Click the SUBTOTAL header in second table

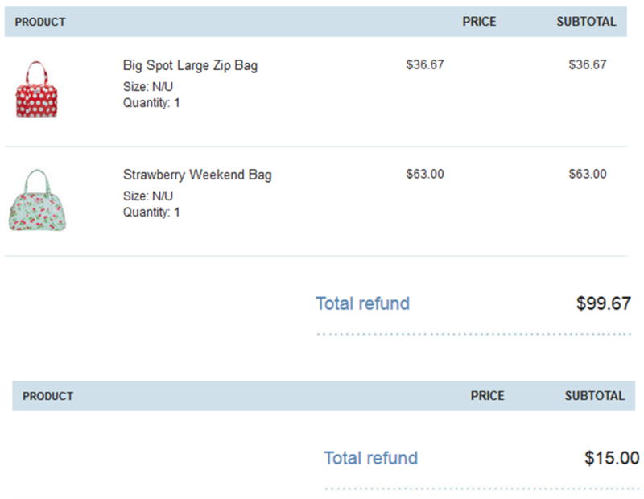tap(594, 395)
